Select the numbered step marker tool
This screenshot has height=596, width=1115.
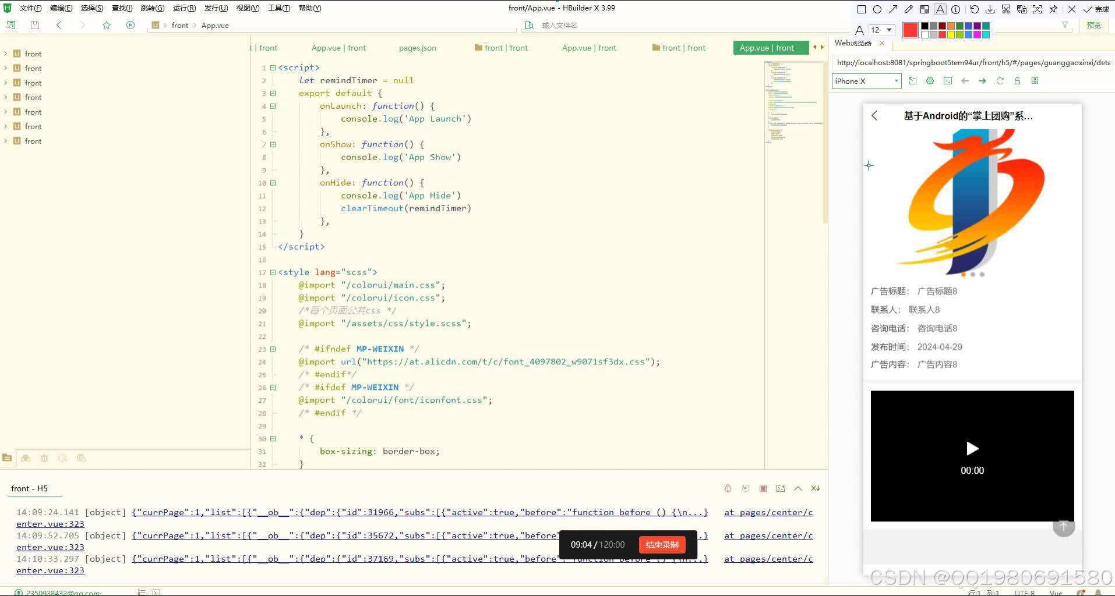tap(956, 9)
